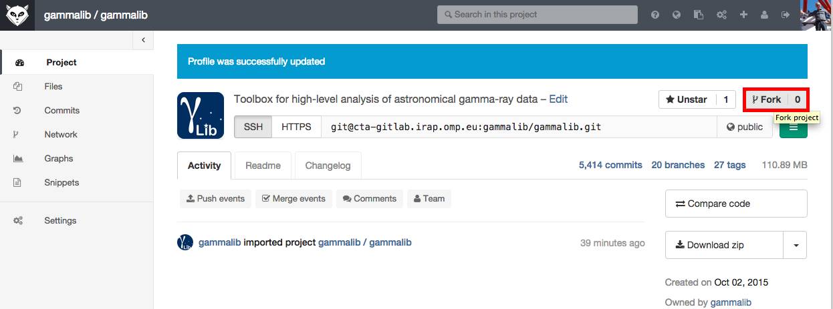Click the gammalib project avatar logo
The width and height of the screenshot is (833, 309).
coord(201,115)
